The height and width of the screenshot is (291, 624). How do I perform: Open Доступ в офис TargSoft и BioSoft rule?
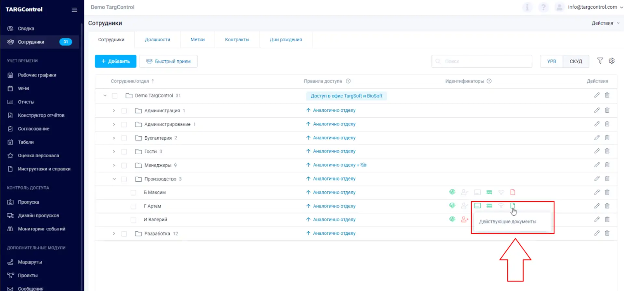click(346, 96)
